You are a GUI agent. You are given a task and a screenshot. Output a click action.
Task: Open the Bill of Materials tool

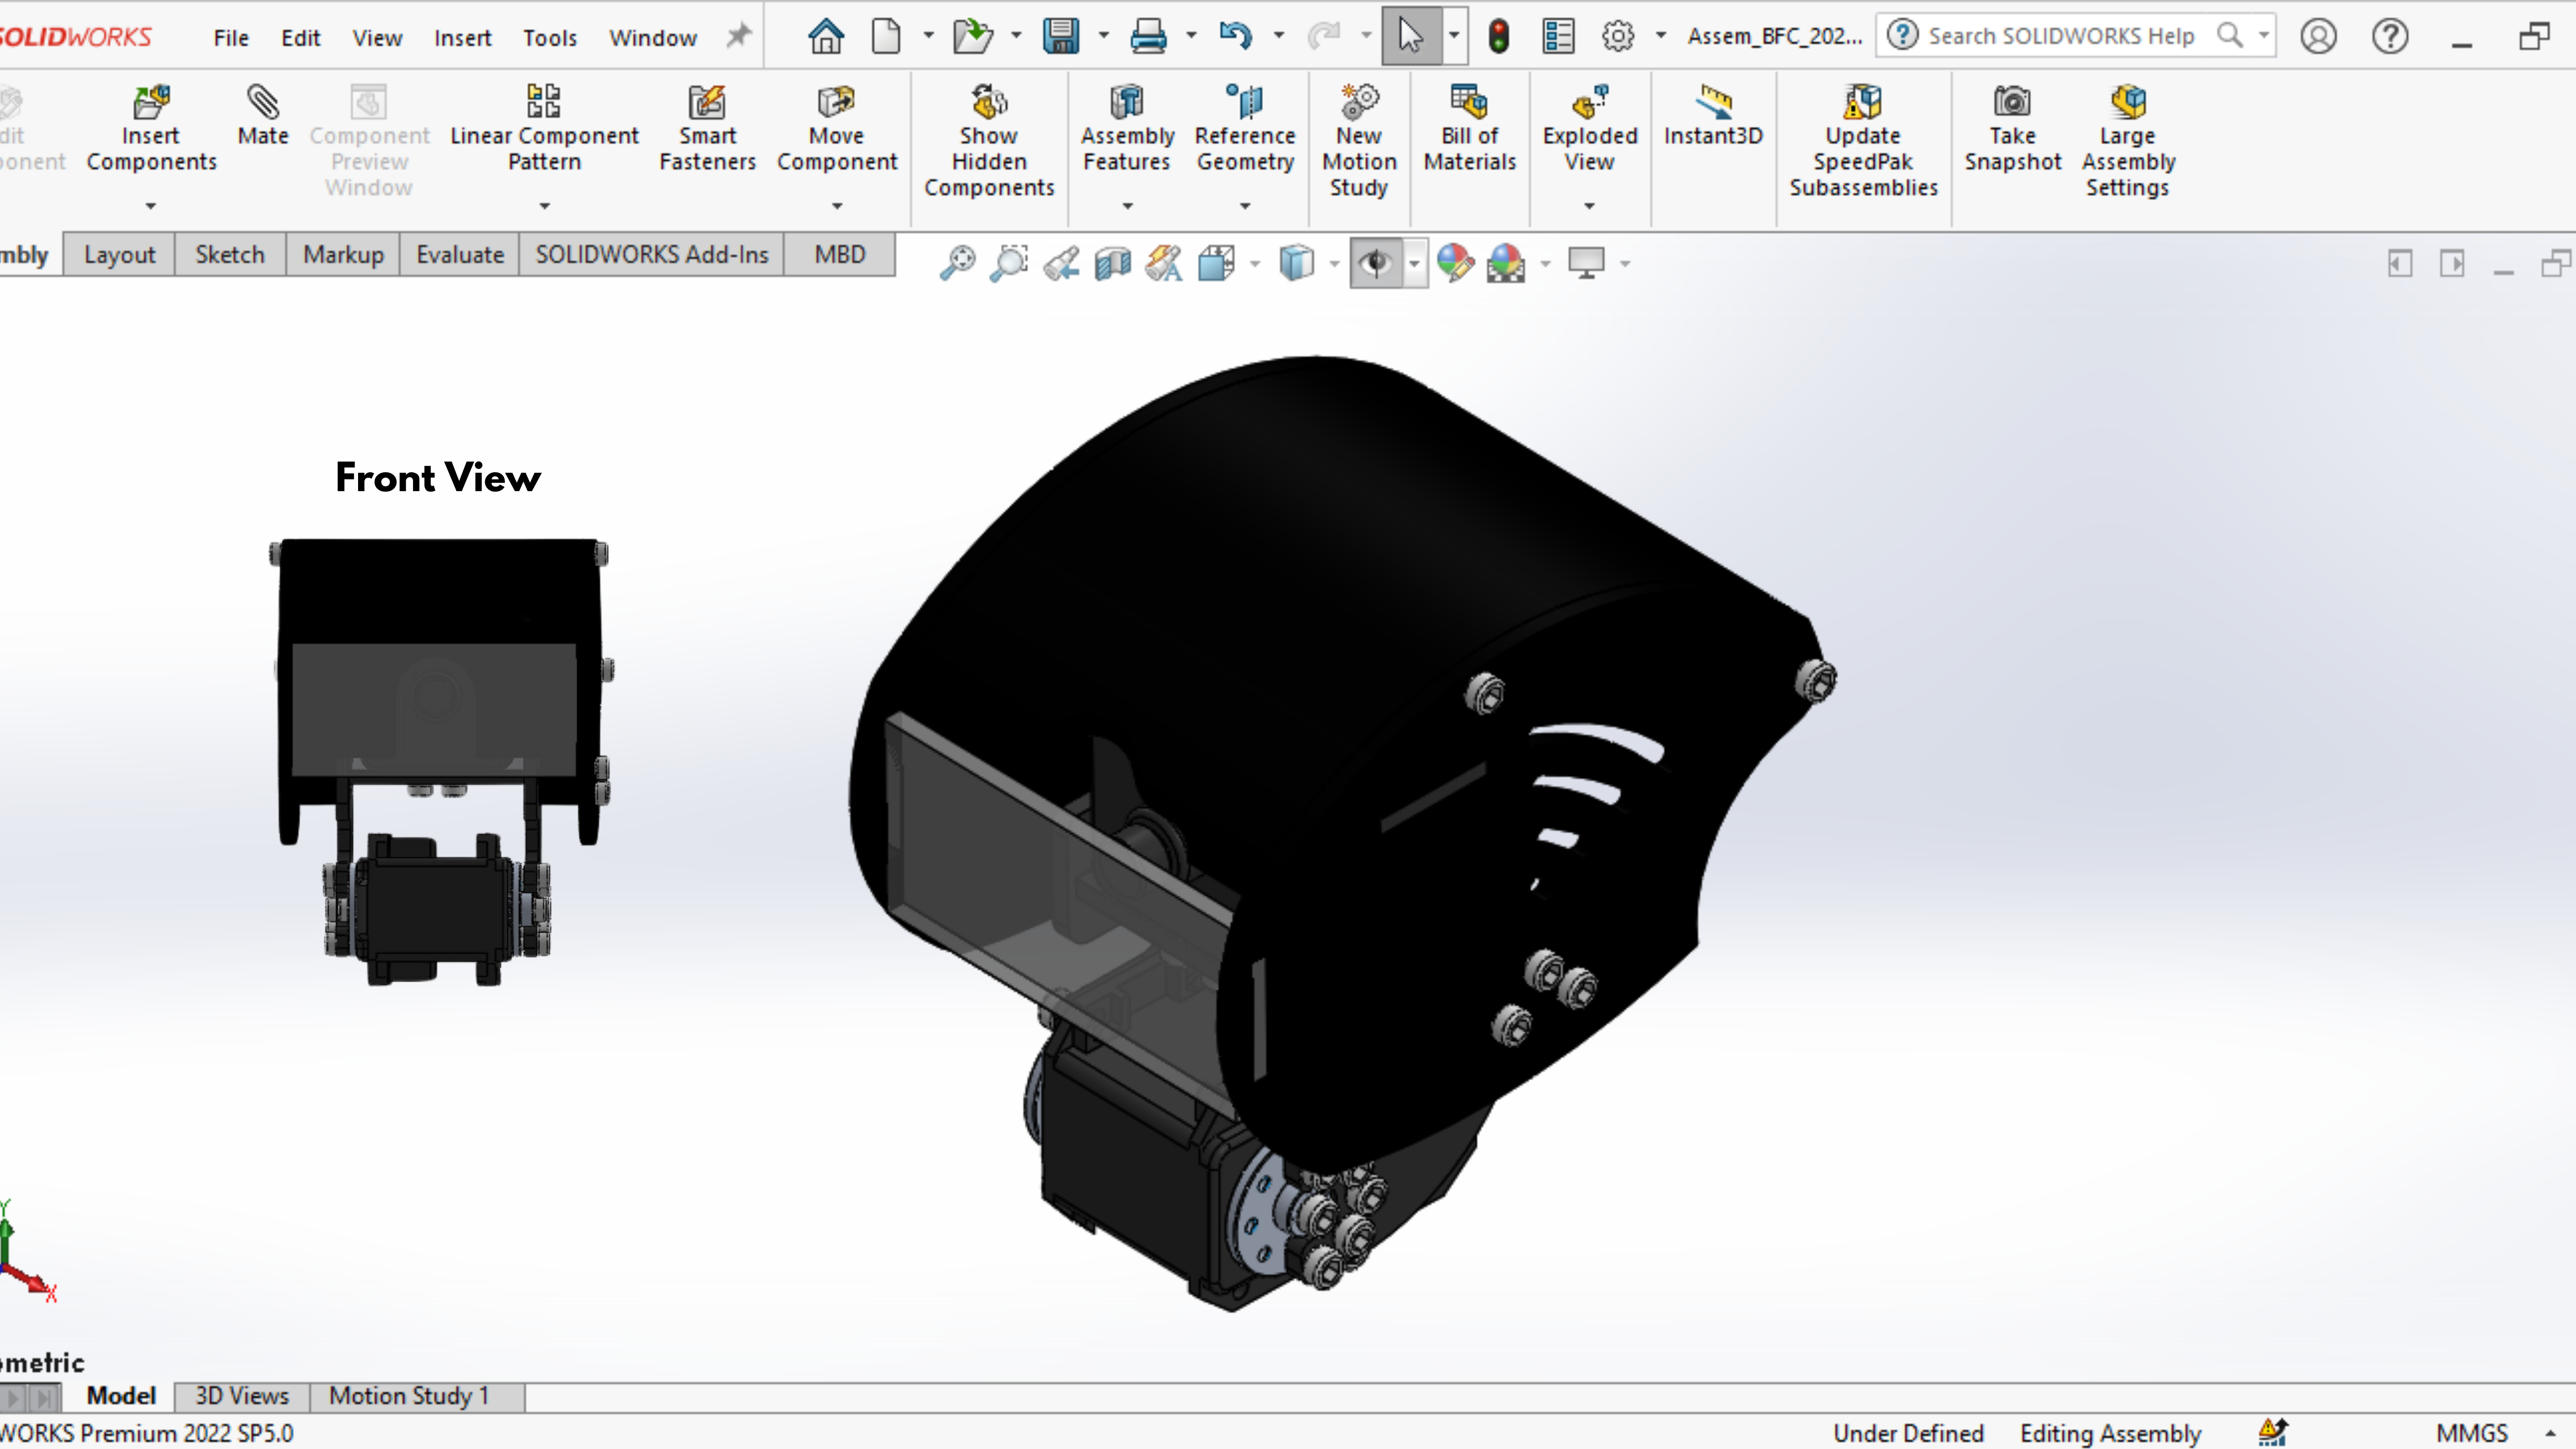pyautogui.click(x=1470, y=128)
